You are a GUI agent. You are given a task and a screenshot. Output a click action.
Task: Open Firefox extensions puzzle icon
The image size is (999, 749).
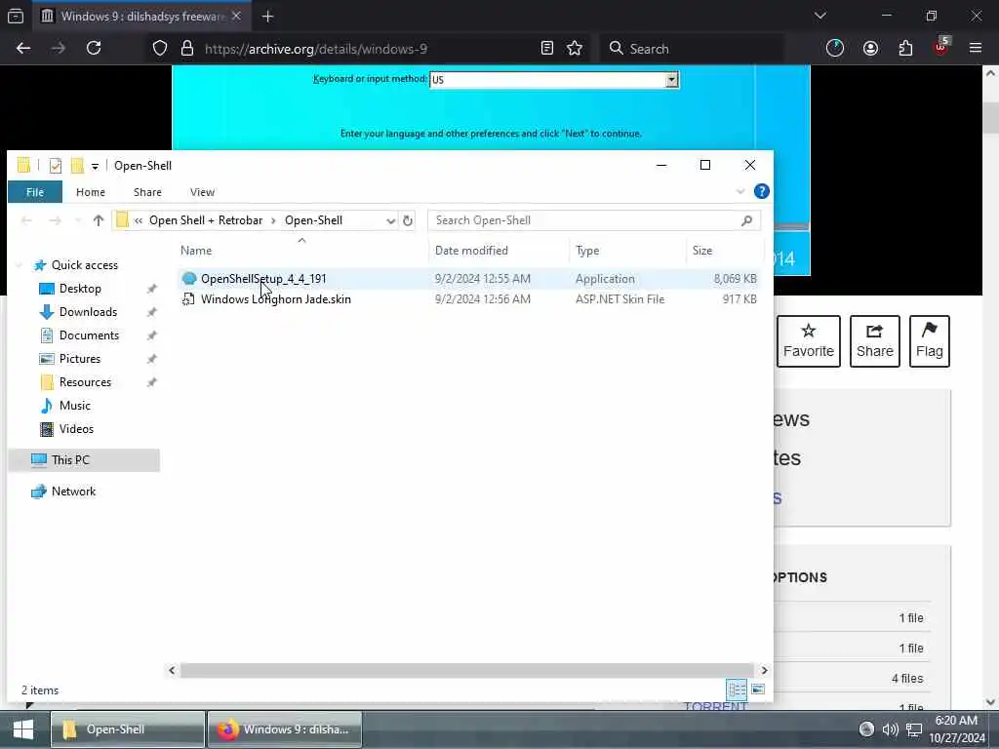click(905, 49)
